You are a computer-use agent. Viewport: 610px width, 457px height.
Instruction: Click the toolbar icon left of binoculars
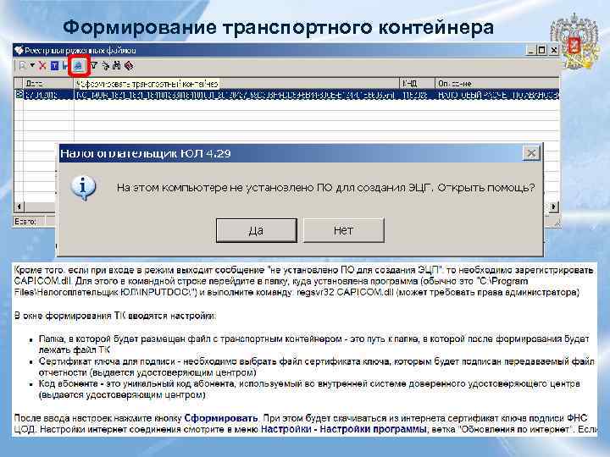[105, 66]
